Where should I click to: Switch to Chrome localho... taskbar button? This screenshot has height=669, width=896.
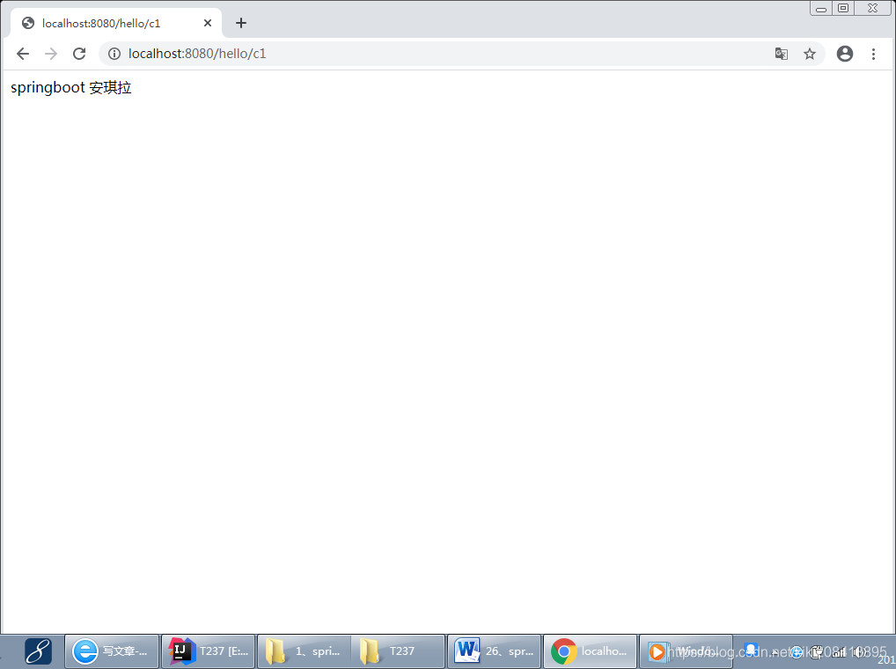click(591, 651)
